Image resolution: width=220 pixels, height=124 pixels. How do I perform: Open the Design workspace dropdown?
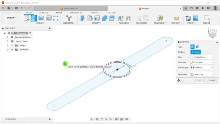click(12, 18)
